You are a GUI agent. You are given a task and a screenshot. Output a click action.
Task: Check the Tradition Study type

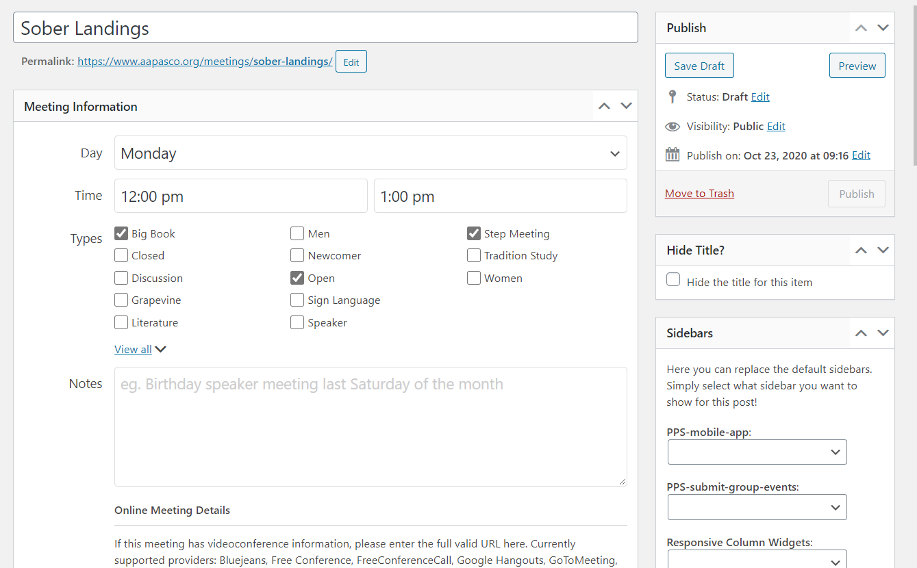474,255
